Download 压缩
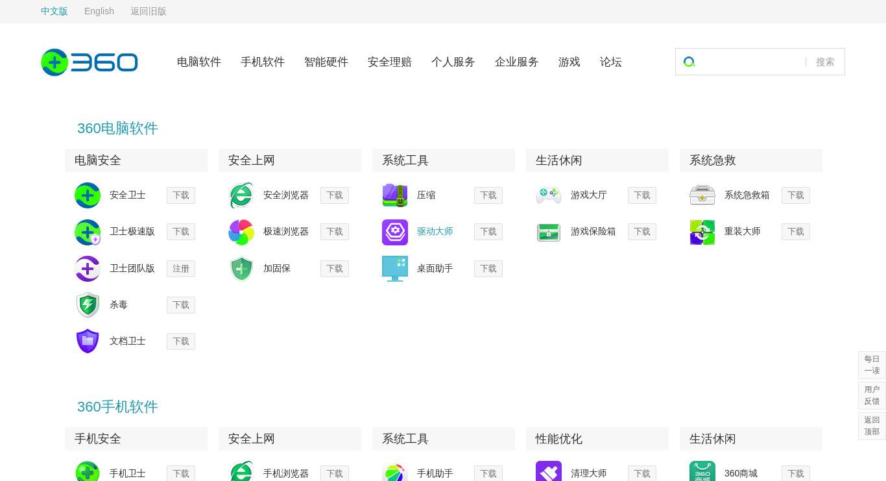886x481 pixels. (x=488, y=195)
